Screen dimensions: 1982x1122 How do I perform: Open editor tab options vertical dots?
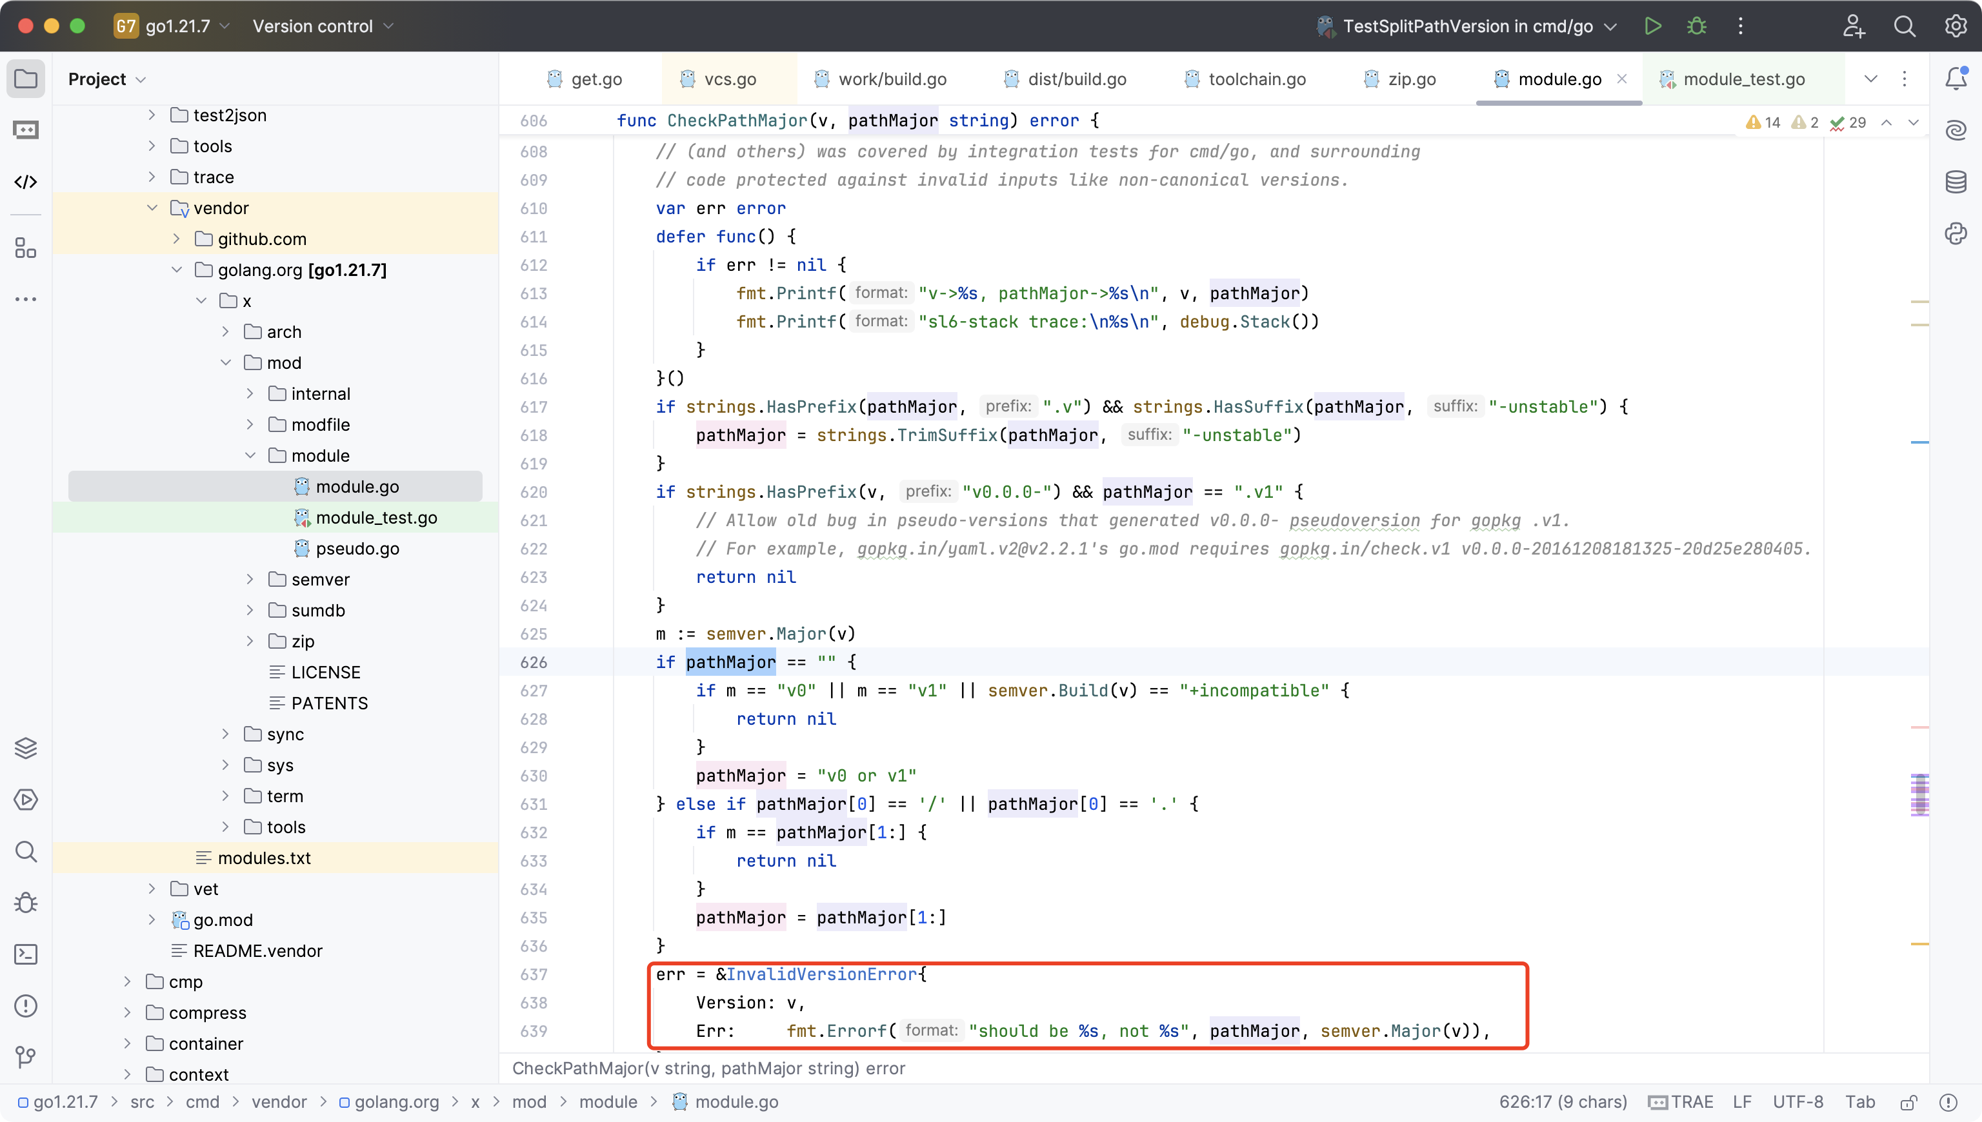coord(1904,79)
